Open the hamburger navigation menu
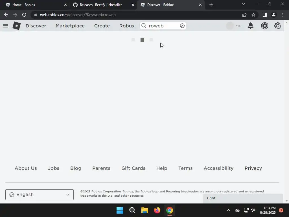Image resolution: width=289 pixels, height=217 pixels. tap(6, 26)
